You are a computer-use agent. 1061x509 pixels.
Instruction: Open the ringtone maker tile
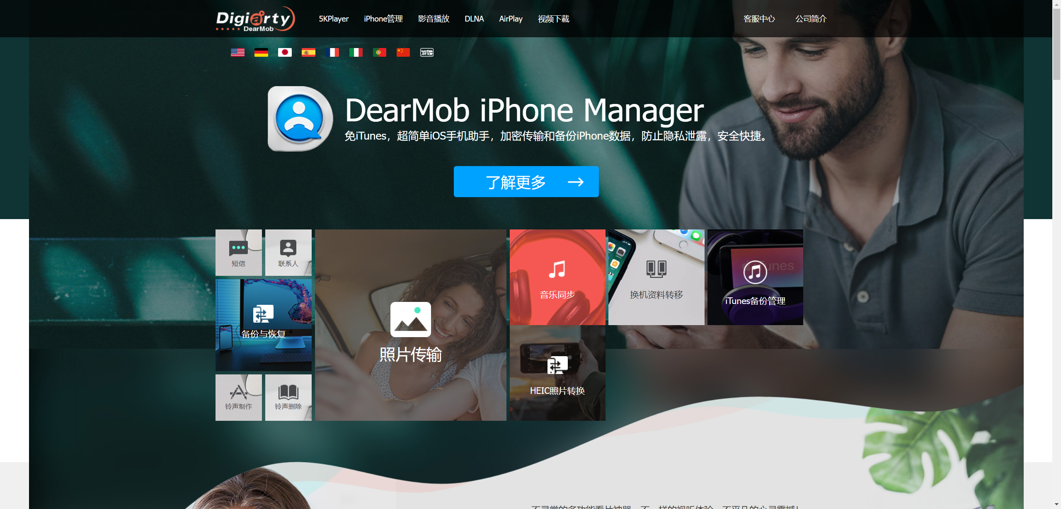238,397
